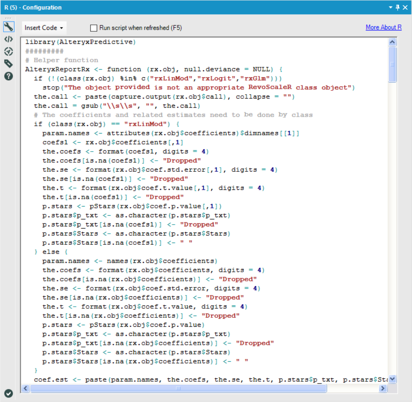This screenshot has width=412, height=402.
Task: Click the 'p.stars <- pStars(rx.obj$coef.p.value)' line
Action: (x=123, y=325)
